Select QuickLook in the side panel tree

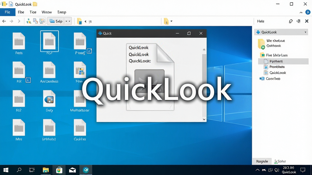275,73
